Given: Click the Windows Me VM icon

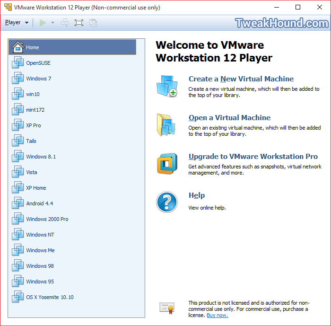Looking at the screenshot, I should pyautogui.click(x=18, y=250).
